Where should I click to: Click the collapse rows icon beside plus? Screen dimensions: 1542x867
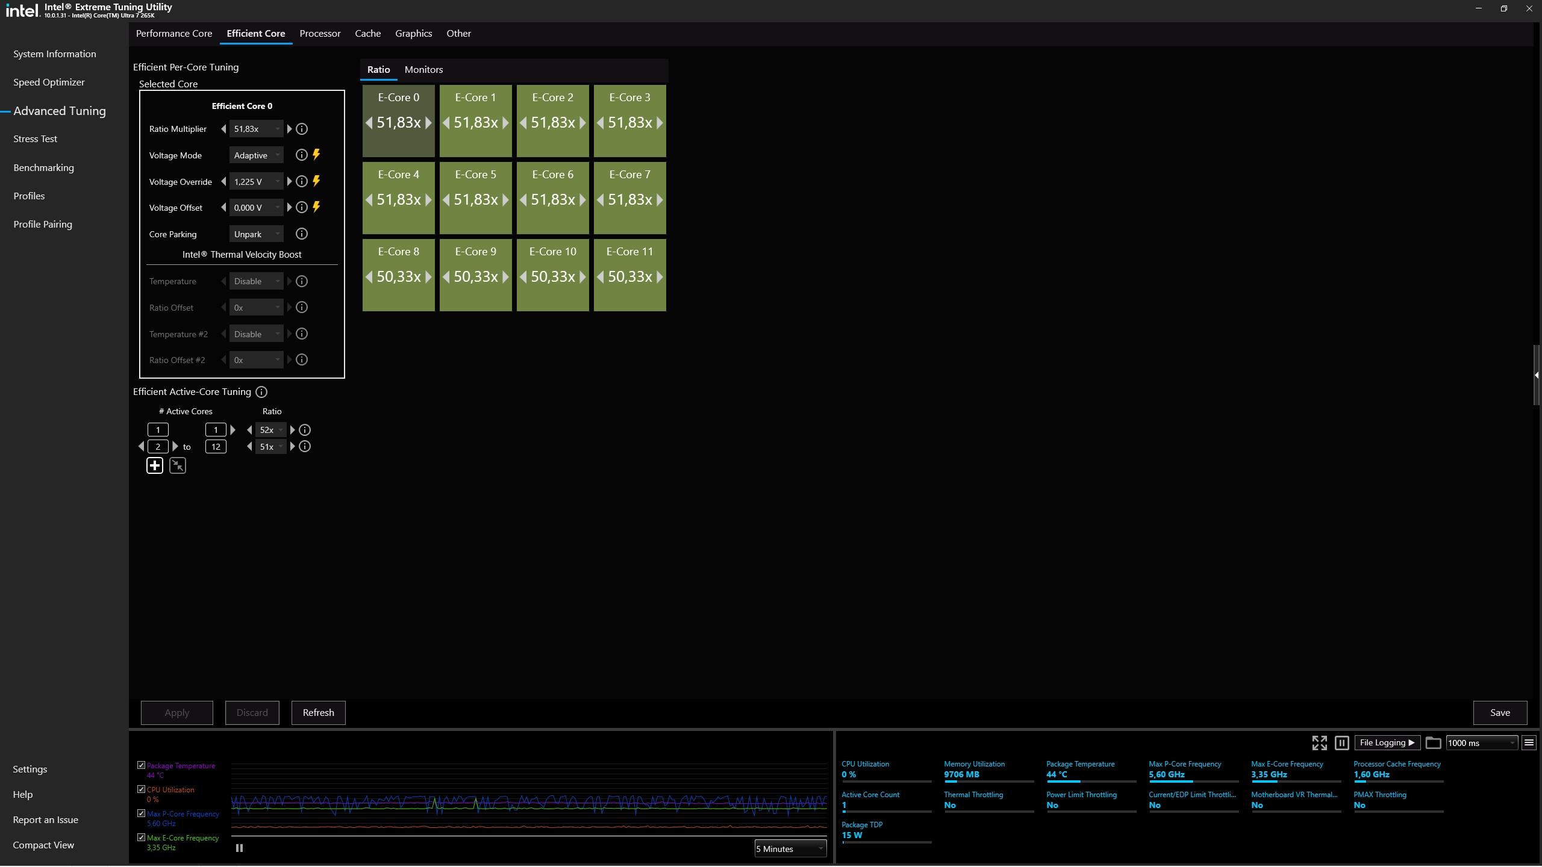click(x=178, y=465)
